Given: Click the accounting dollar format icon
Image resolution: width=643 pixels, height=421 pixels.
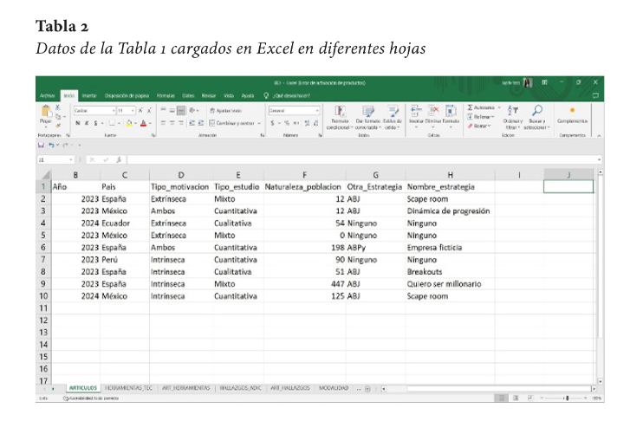Looking at the screenshot, I should pos(272,123).
